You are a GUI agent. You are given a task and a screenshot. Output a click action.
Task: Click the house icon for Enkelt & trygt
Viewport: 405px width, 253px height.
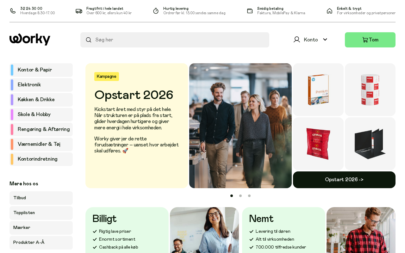329,11
